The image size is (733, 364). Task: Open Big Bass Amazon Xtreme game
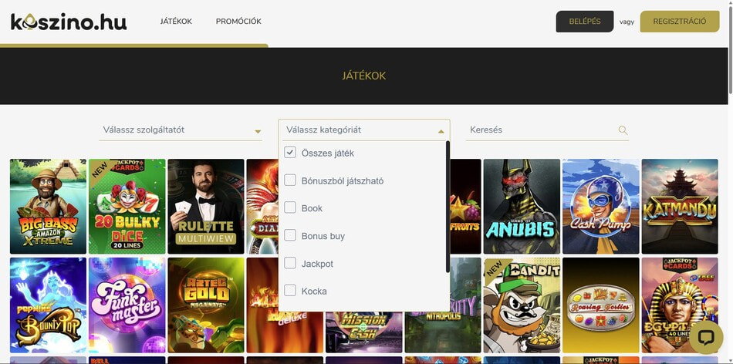48,206
